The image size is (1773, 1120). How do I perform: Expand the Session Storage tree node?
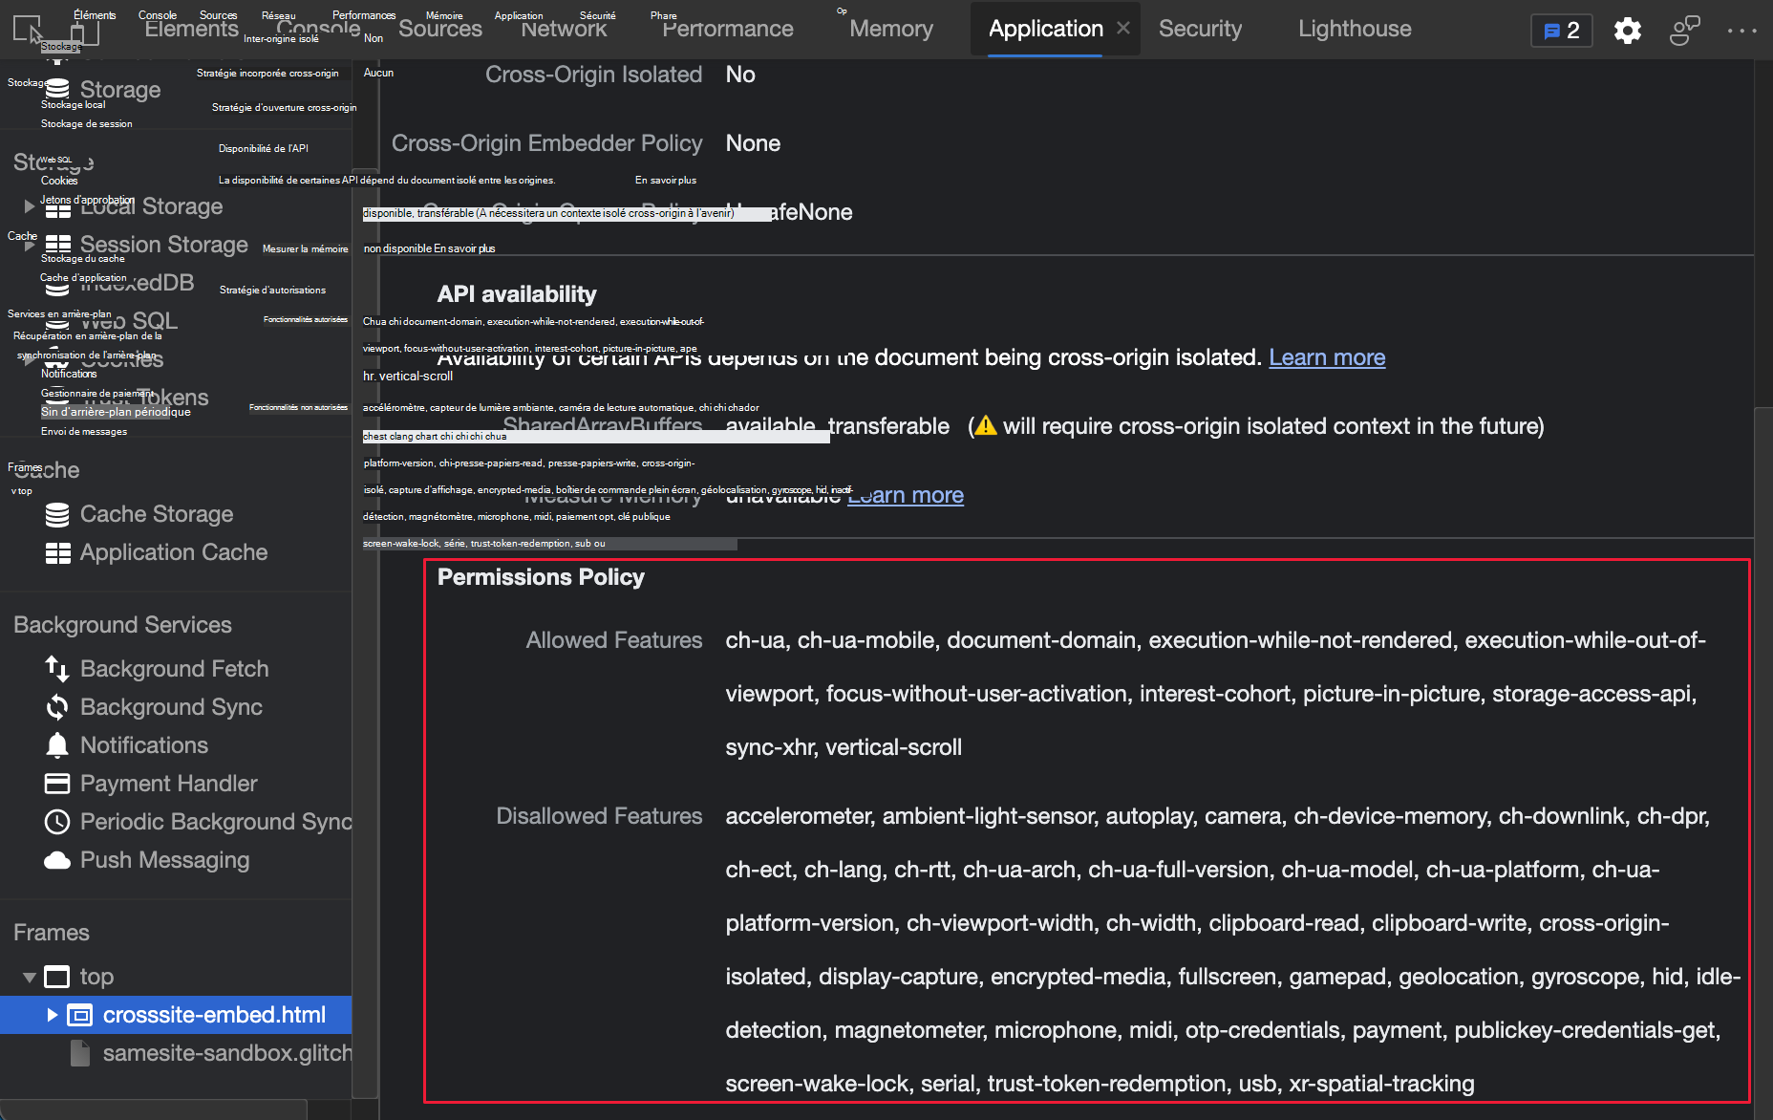(x=30, y=245)
